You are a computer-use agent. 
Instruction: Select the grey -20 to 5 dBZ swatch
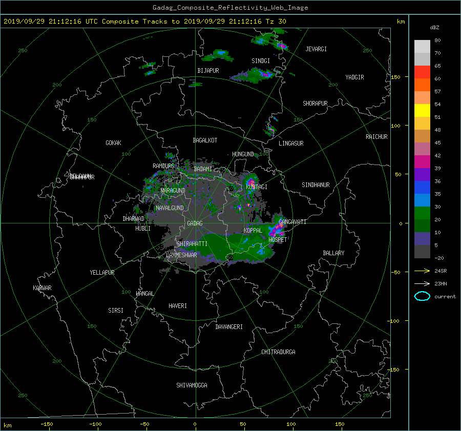click(422, 252)
